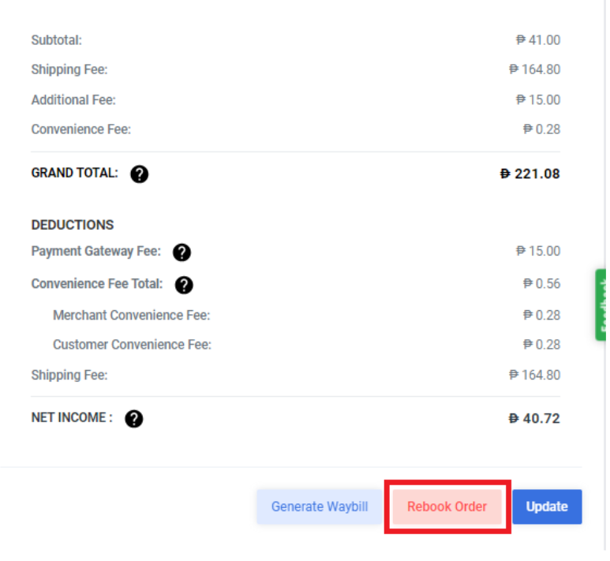Select the Rebook Order button

pos(447,507)
